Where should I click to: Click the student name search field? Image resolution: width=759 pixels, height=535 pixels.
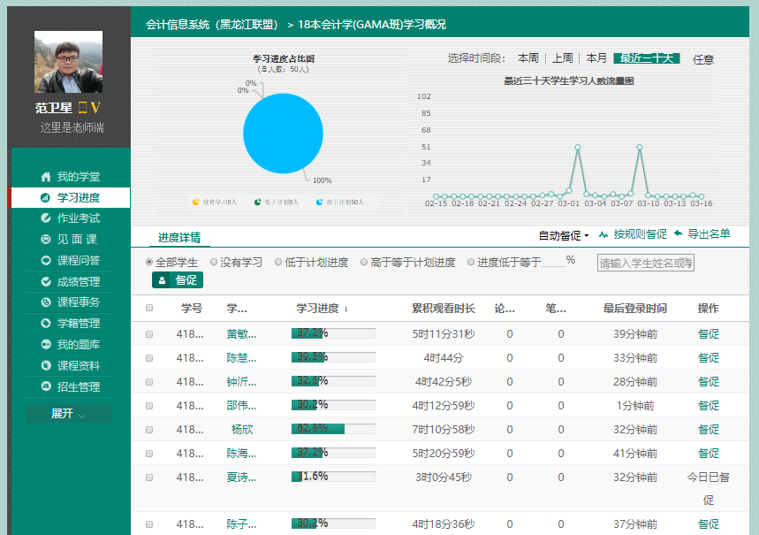point(645,263)
